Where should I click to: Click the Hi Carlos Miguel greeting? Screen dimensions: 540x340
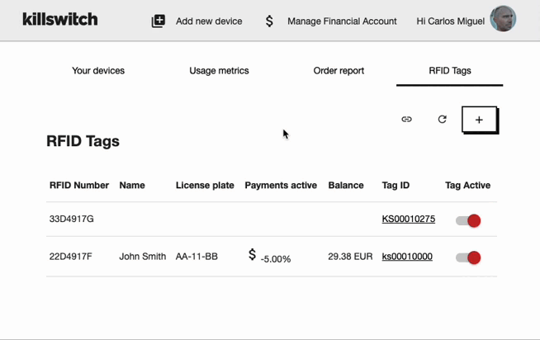(x=450, y=21)
